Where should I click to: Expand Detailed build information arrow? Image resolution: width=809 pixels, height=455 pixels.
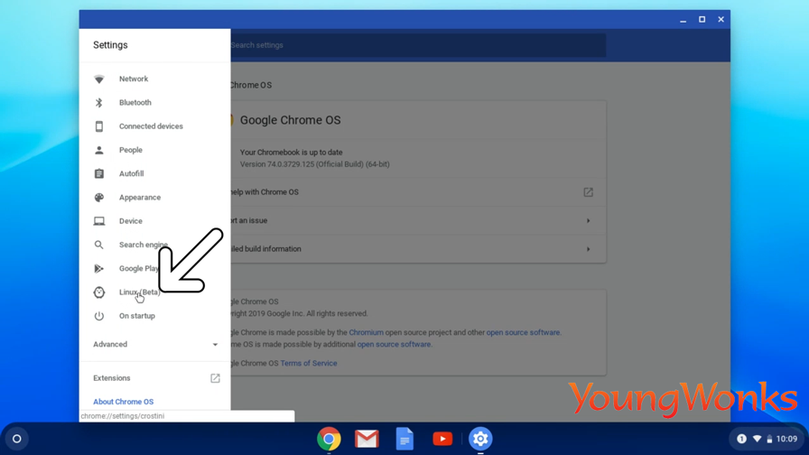click(588, 249)
